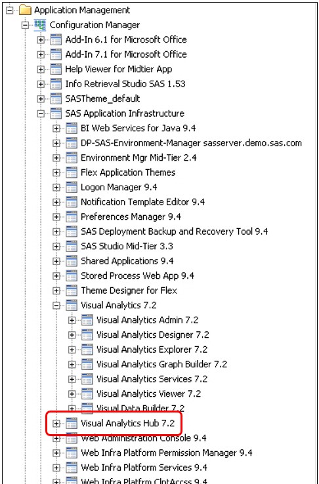This screenshot has width=319, height=484.
Task: Select Web Infra Platform Permission Manager 9.4
Action: [167, 453]
